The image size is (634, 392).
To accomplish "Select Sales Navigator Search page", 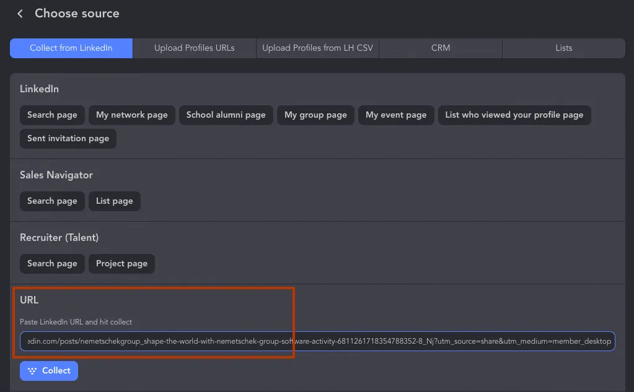I will click(52, 201).
